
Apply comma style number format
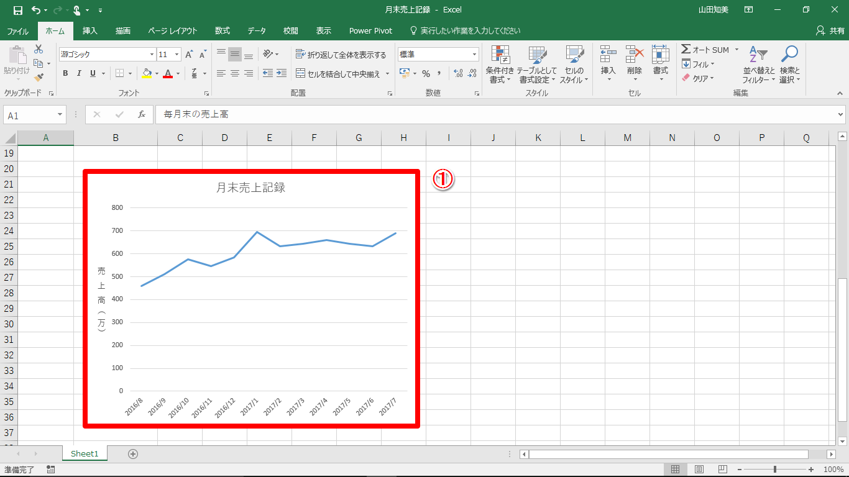coord(439,73)
